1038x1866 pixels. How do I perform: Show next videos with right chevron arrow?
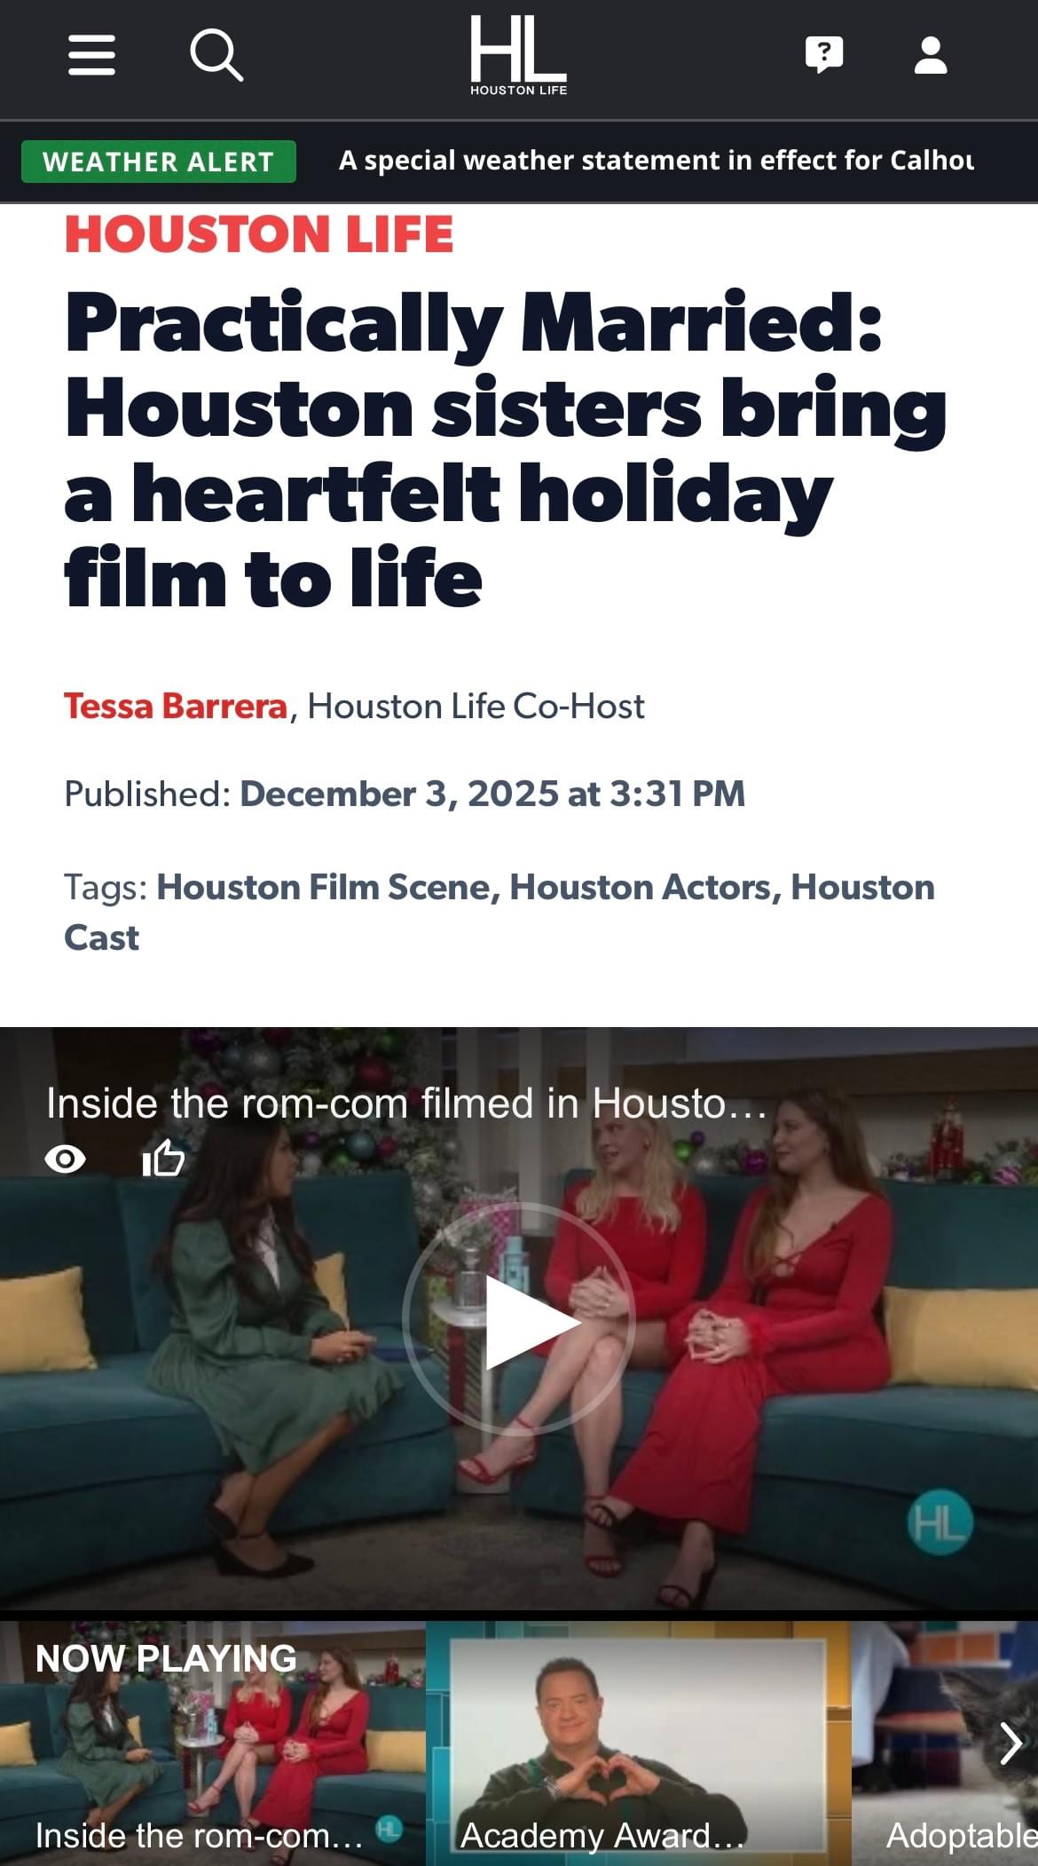tap(1011, 1743)
